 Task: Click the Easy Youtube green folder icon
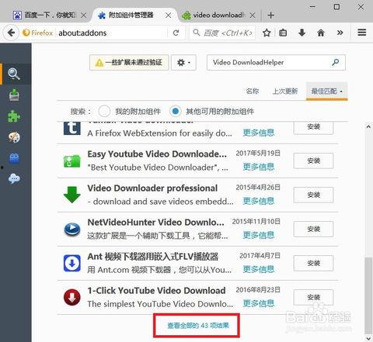(72, 161)
